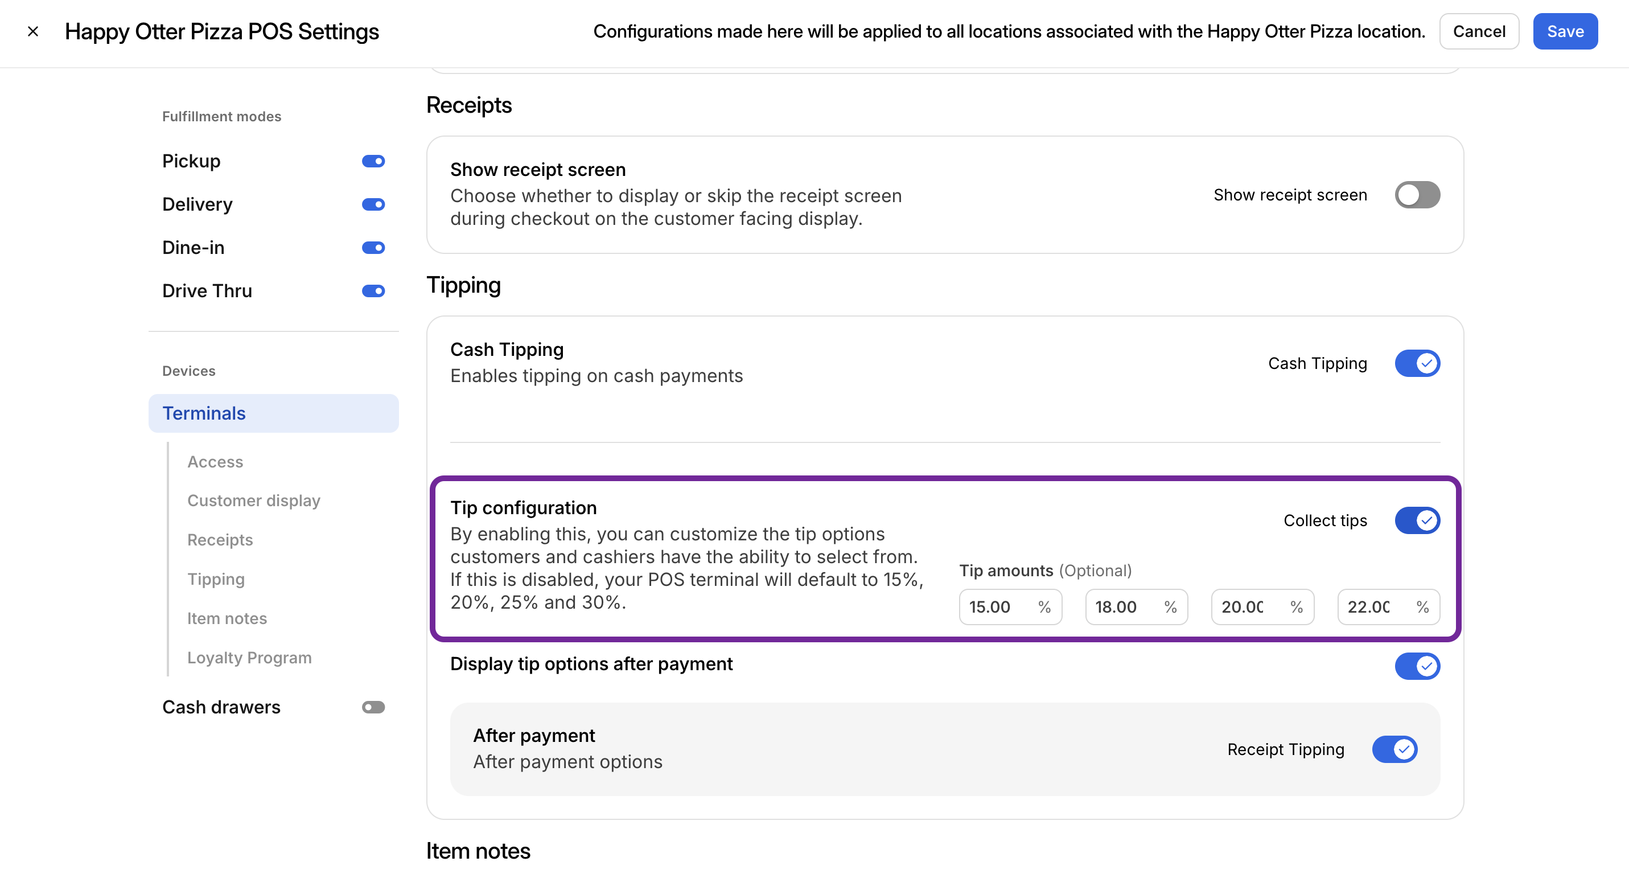This screenshot has height=878, width=1629.
Task: Click the Tip configuration title
Action: tap(523, 507)
